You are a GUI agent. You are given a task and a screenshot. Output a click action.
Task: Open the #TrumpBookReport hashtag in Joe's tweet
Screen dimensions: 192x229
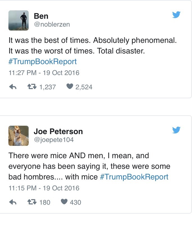pos(134,177)
